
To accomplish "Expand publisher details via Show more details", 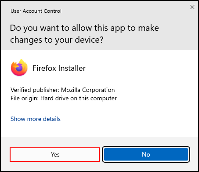I will [x=36, y=119].
